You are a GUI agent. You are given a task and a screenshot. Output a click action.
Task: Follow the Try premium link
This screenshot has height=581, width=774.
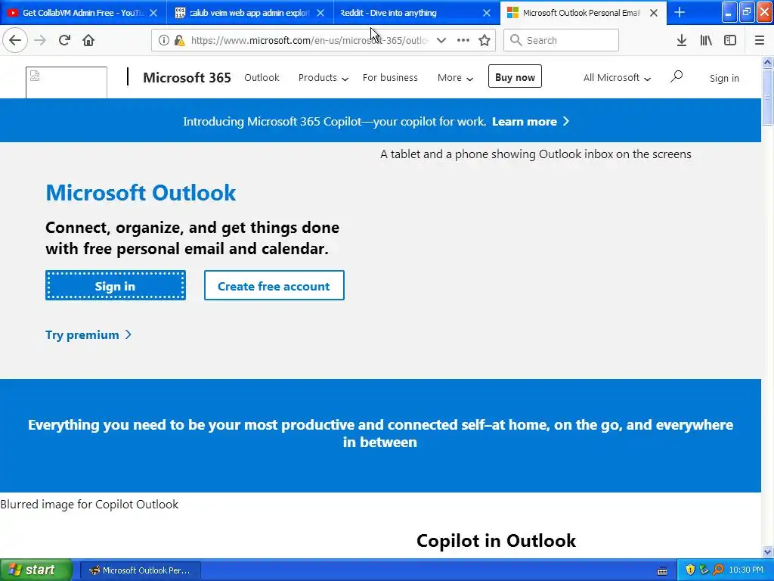tap(88, 335)
